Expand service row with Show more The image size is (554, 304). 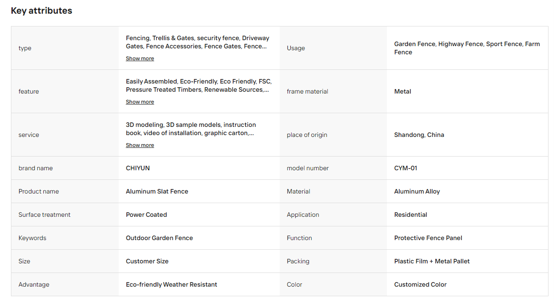pyautogui.click(x=140, y=145)
